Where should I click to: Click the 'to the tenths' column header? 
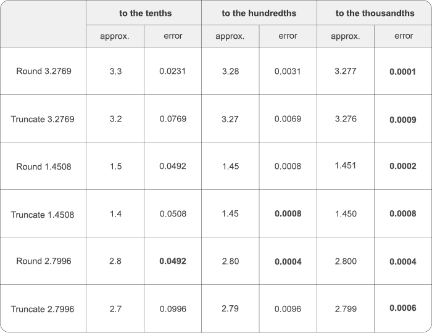click(x=144, y=13)
